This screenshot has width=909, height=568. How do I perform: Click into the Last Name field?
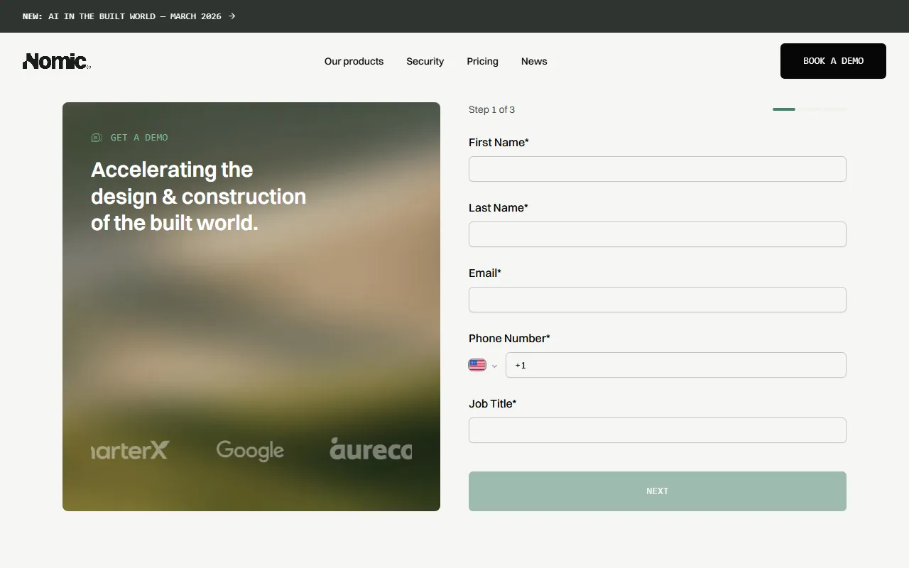pos(657,234)
